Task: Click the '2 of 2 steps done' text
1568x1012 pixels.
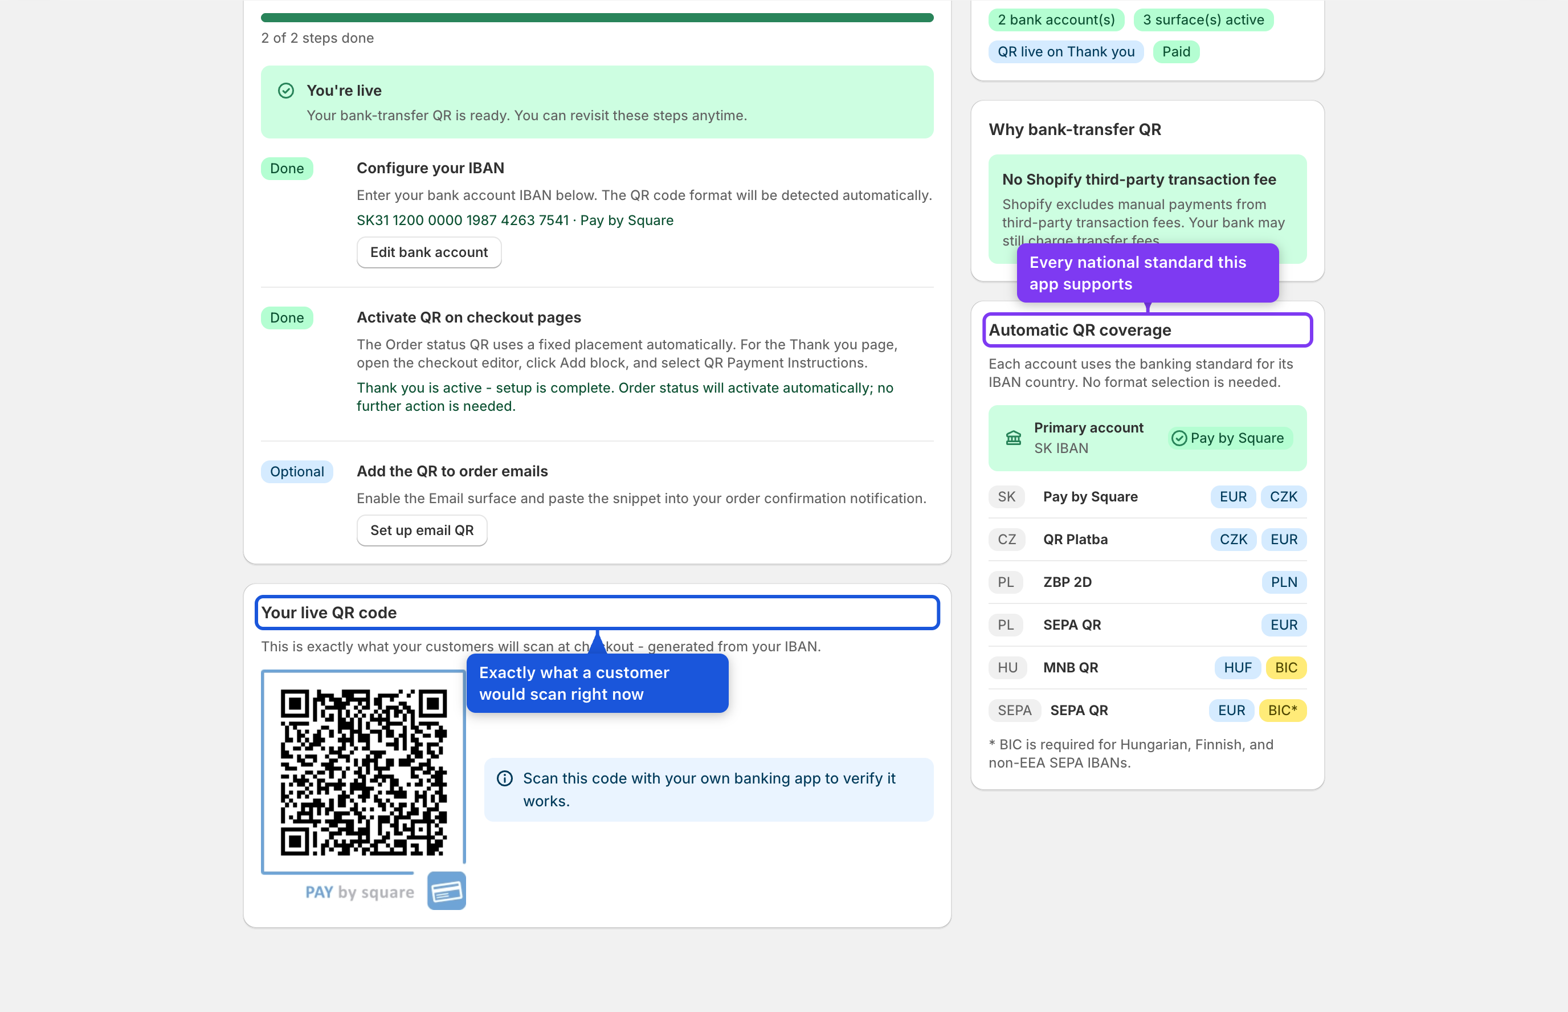Action: (x=317, y=38)
